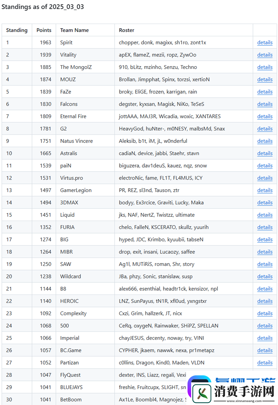The width and height of the screenshot is (278, 405).
Task: Open details link for Virtus.pro
Action: tap(264, 178)
